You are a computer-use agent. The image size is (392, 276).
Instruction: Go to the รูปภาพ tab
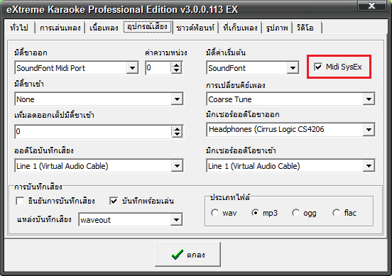tap(277, 28)
